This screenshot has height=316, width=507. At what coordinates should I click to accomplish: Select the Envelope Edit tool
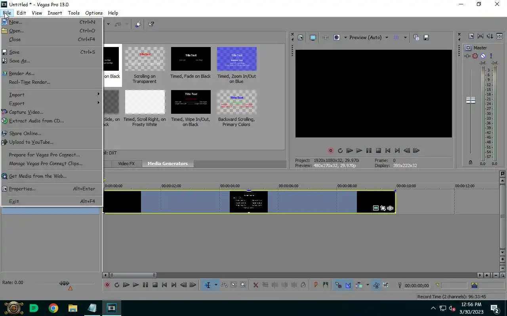(x=224, y=285)
